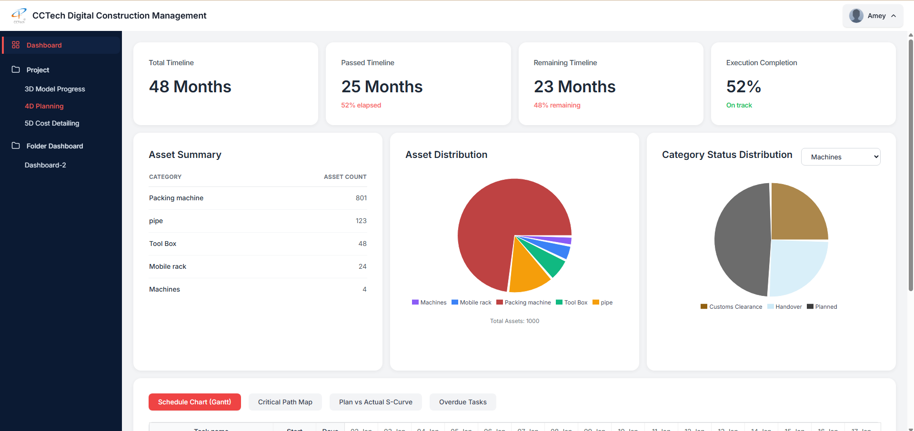The width and height of the screenshot is (914, 431).
Task: Go to 4D Planning in sidebar
Action: pos(44,106)
